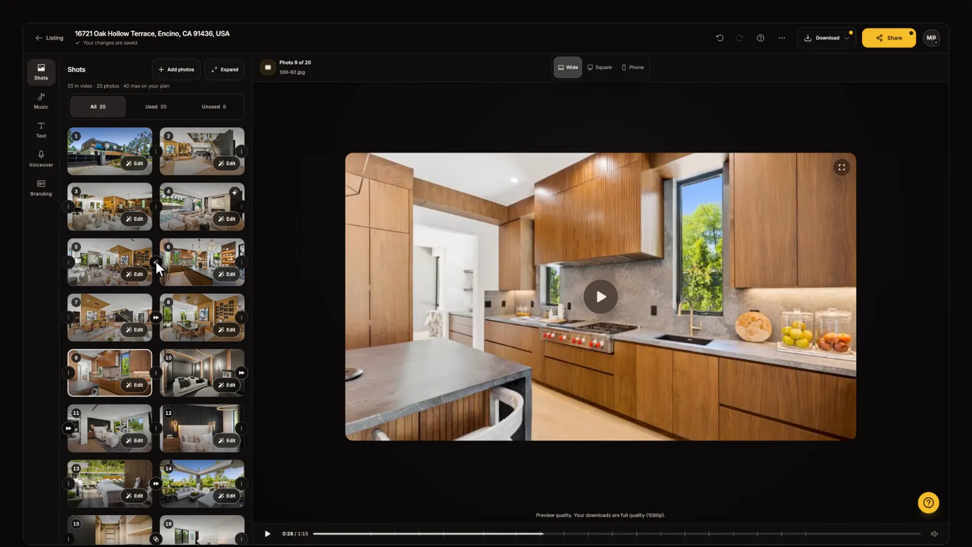
Task: Show the All 20 shots tab
Action: click(98, 106)
